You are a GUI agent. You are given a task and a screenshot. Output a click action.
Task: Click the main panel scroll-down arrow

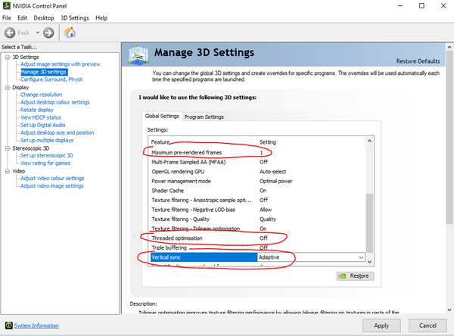449,310
